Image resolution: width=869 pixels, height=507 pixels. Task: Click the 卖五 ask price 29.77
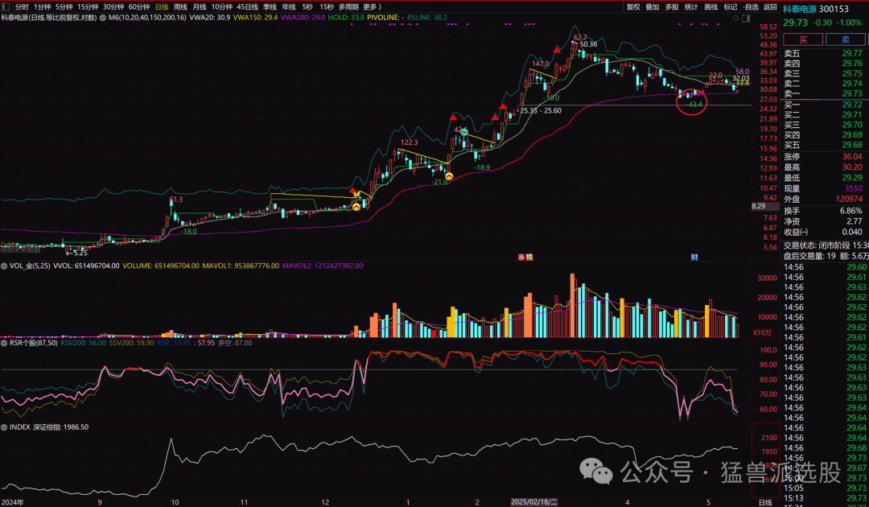(852, 54)
